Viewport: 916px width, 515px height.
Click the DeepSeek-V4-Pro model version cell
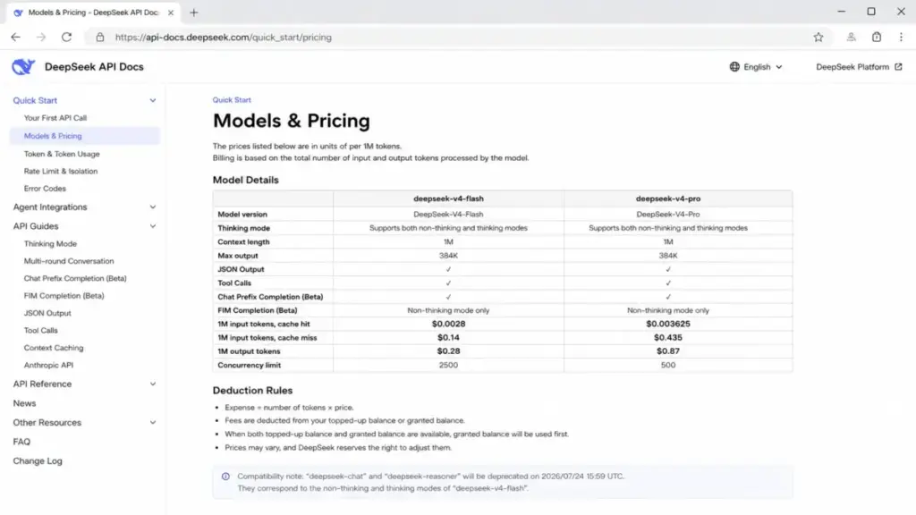[x=667, y=215]
